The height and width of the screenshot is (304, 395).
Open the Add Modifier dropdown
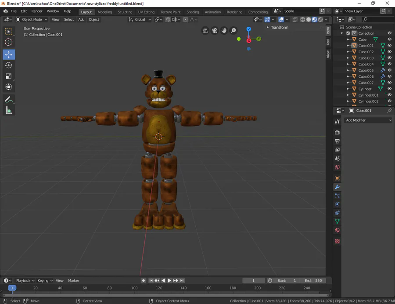tap(368, 120)
